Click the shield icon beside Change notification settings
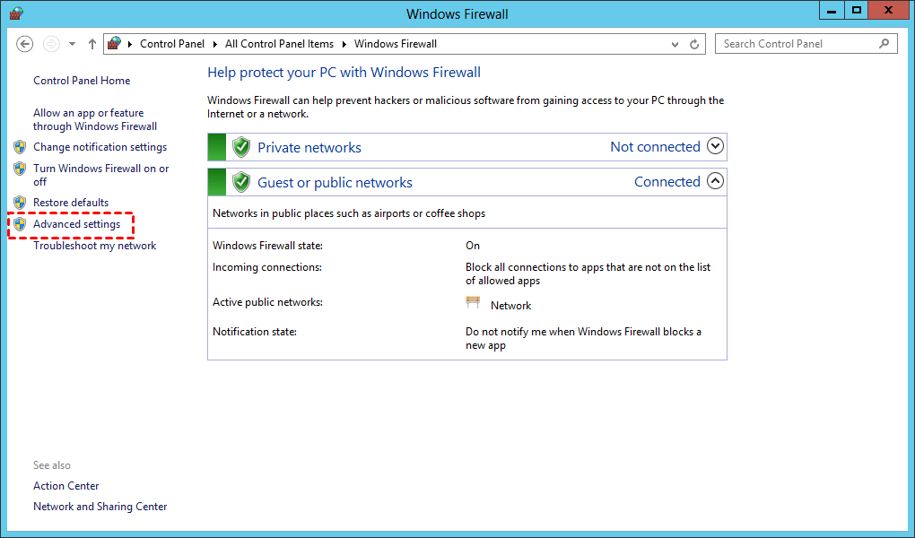This screenshot has width=915, height=538. point(20,147)
